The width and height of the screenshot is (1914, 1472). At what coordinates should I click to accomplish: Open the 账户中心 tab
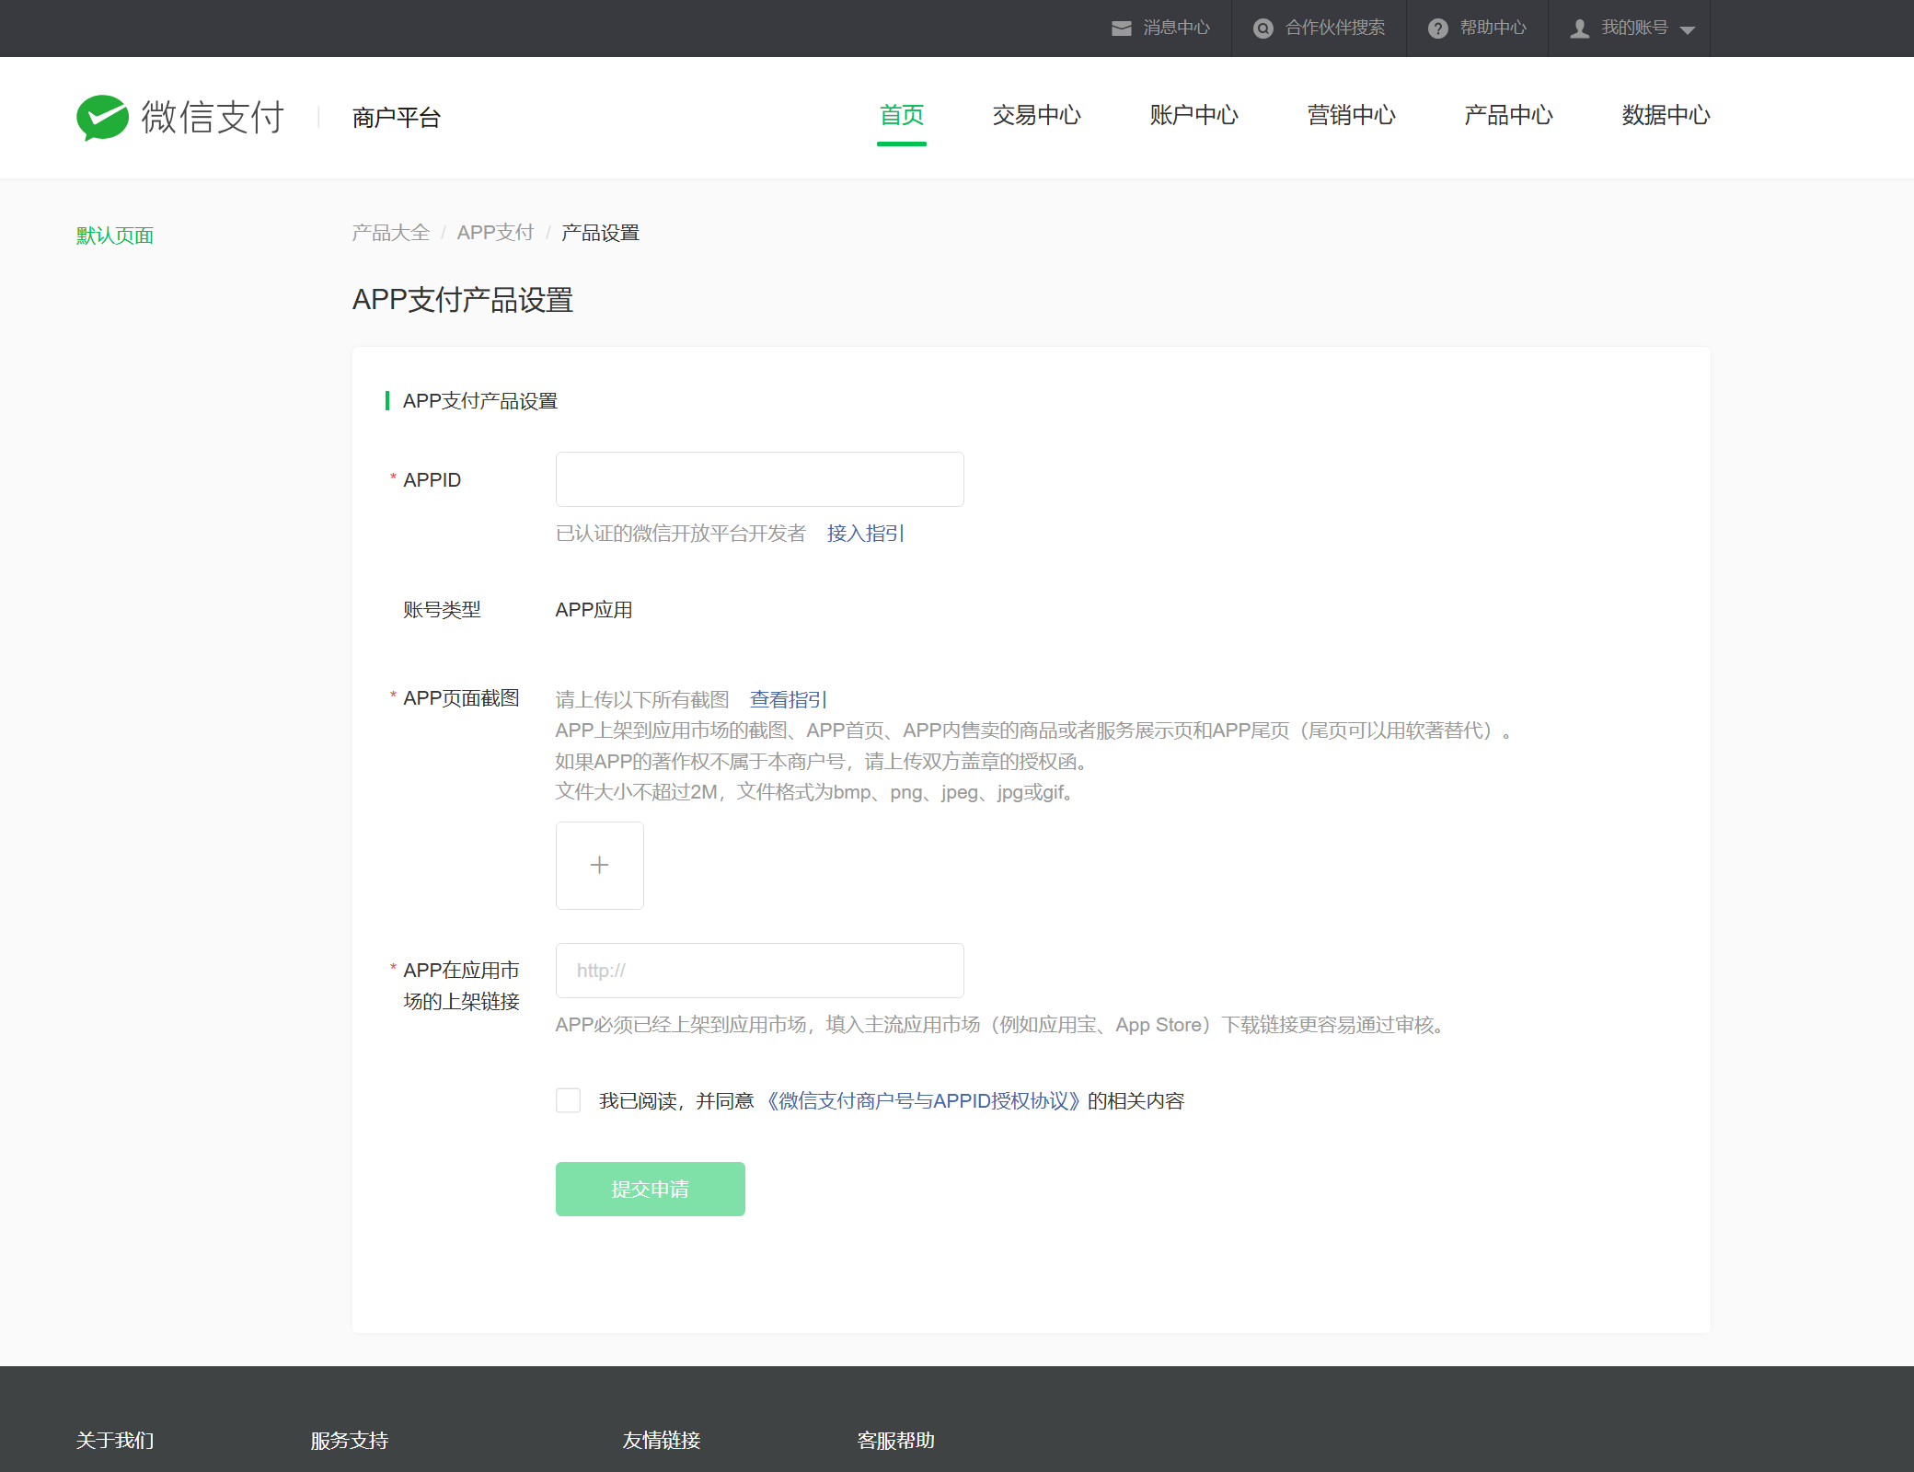[1194, 115]
